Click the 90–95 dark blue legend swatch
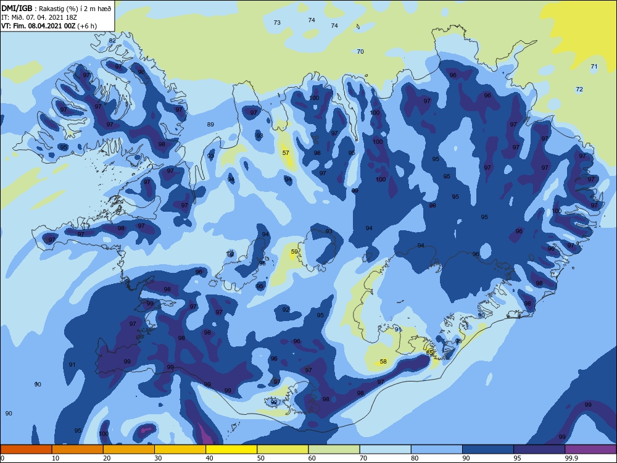 pos(488,449)
